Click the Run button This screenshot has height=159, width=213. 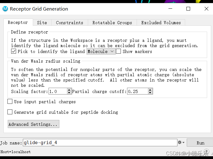pos(200,143)
